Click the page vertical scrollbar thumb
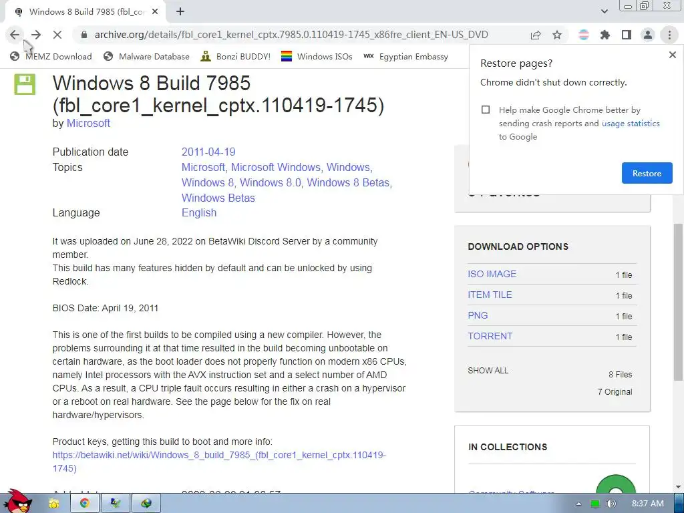Viewport: 684px width, 513px height. coord(679,301)
